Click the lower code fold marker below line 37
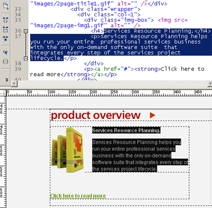The width and height of the screenshot is (212, 208). pos(26,58)
